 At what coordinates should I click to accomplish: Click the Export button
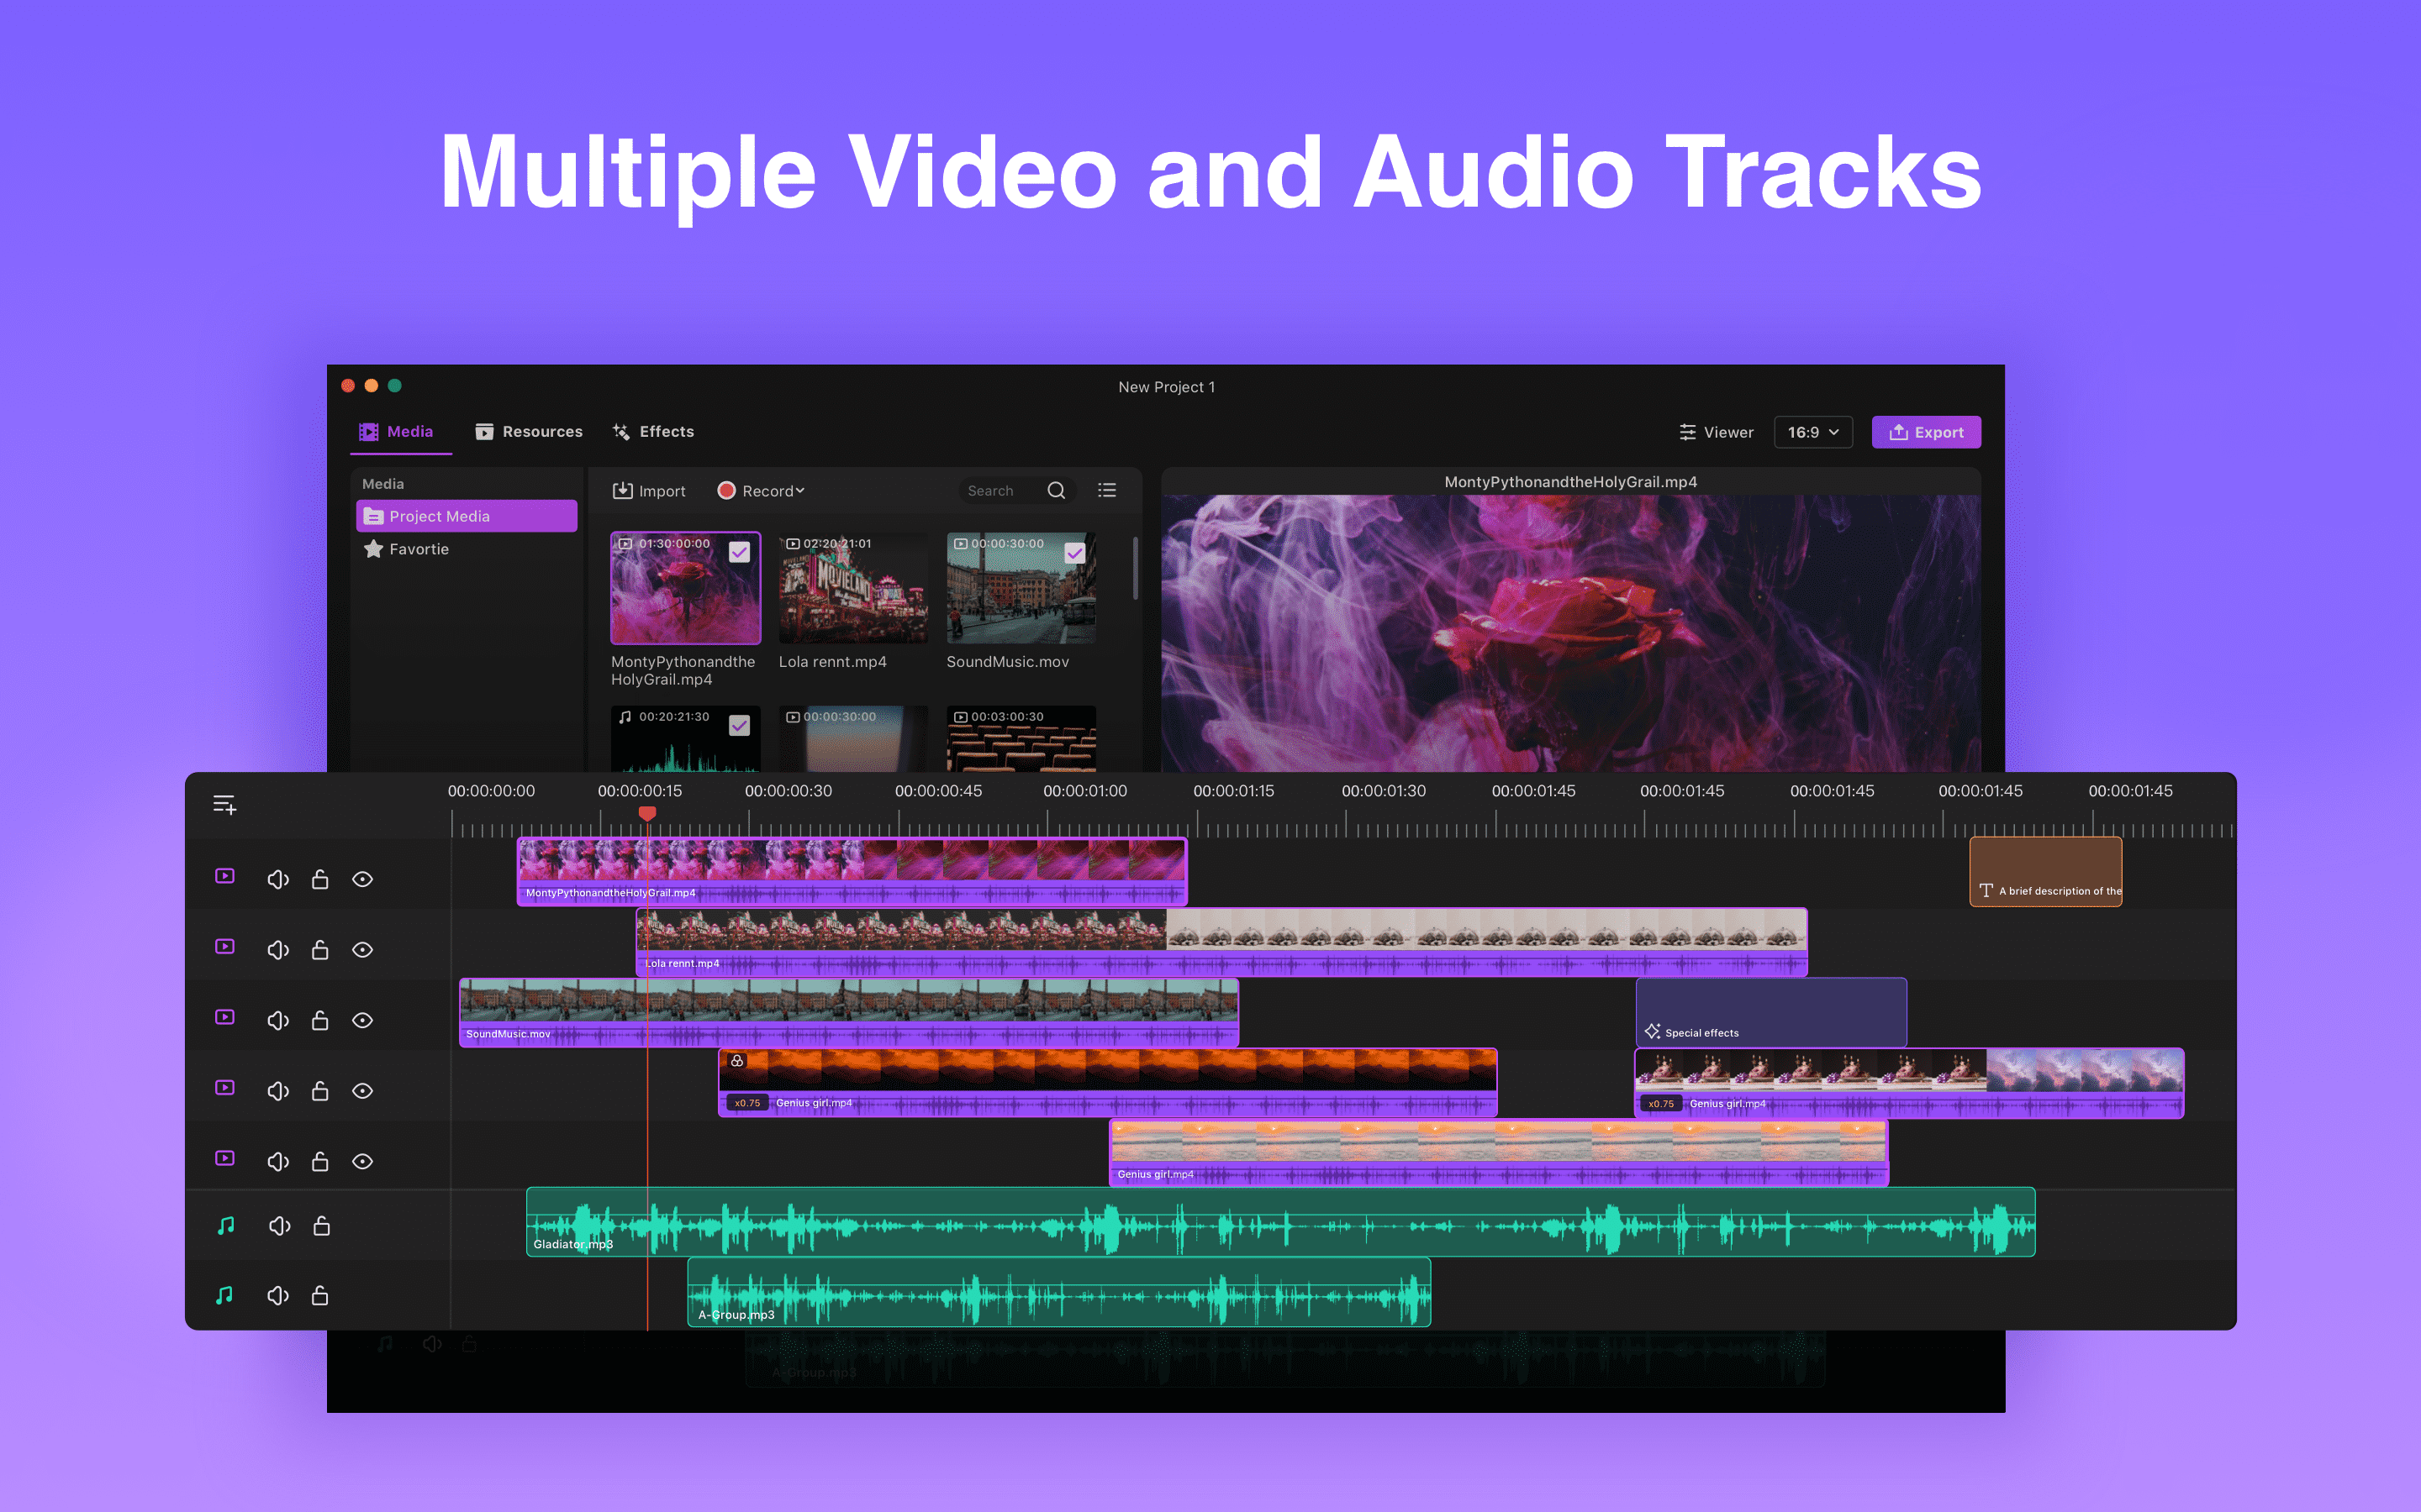click(x=1926, y=432)
